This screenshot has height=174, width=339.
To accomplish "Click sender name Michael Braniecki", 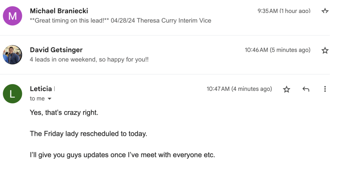I will [x=59, y=11].
